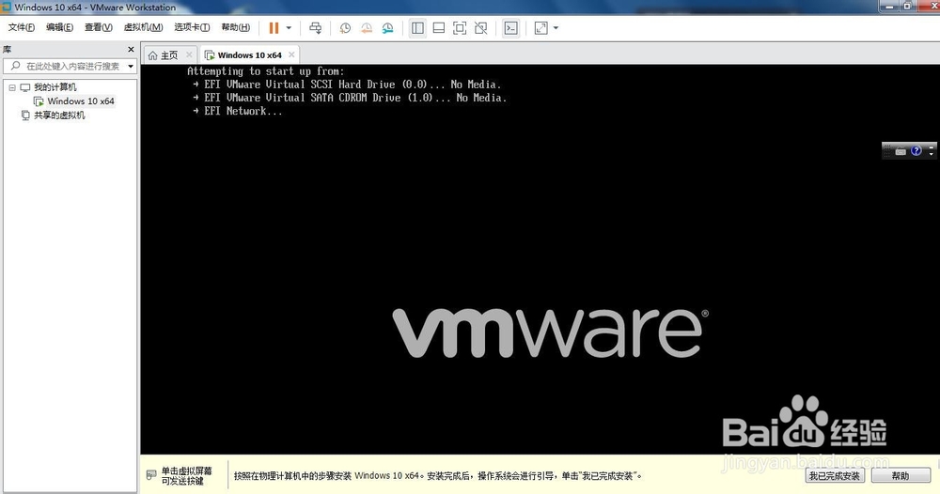Click the 帮助 button in install bar
The height and width of the screenshot is (494, 940).
tap(901, 476)
